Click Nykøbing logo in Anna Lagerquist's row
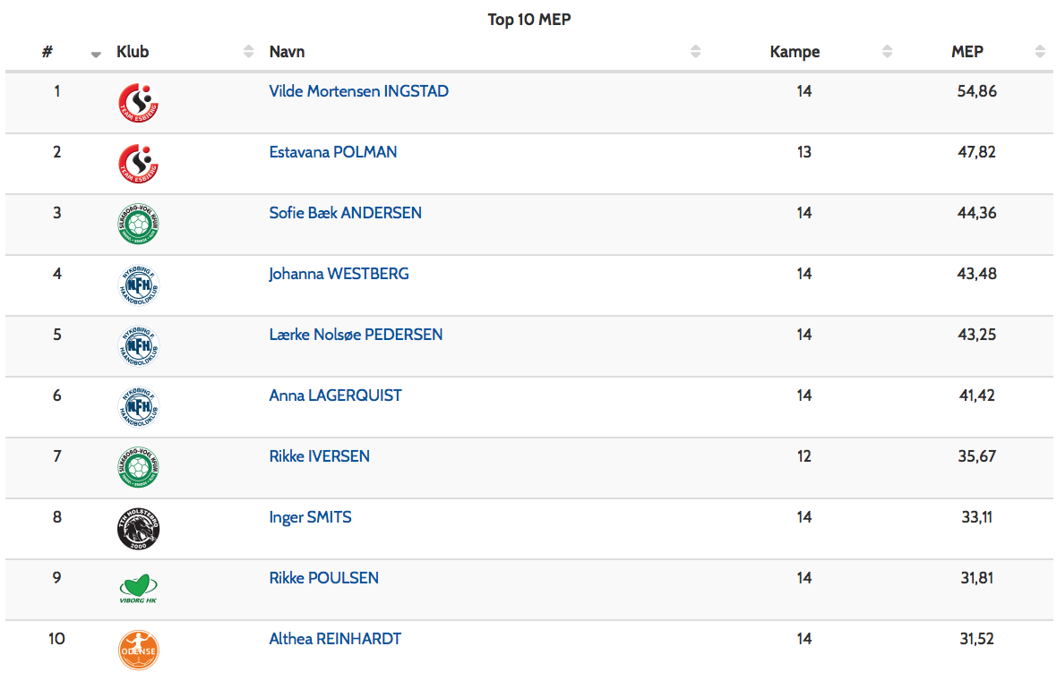1057x689 pixels. (x=139, y=407)
